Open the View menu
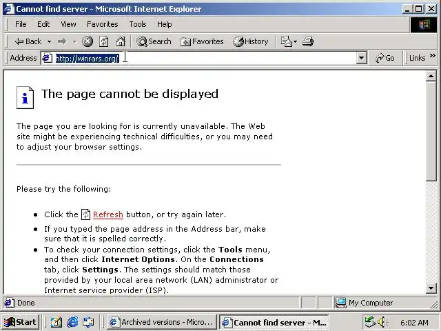This screenshot has width=441, height=331. pos(68,24)
